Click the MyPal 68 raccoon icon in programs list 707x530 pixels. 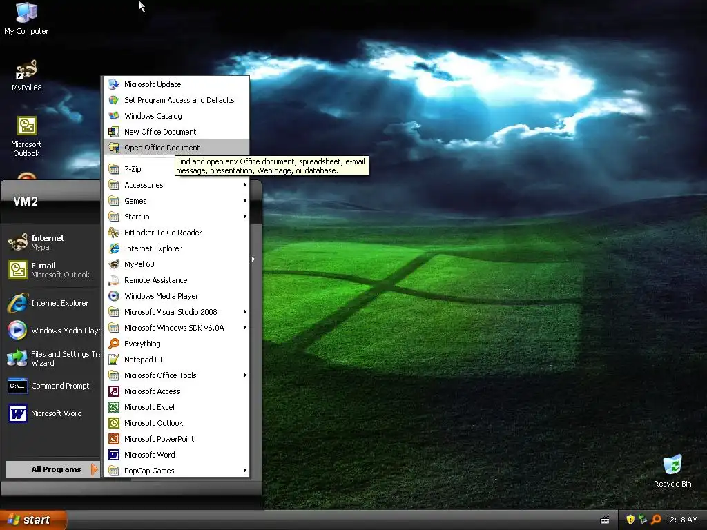tap(114, 264)
